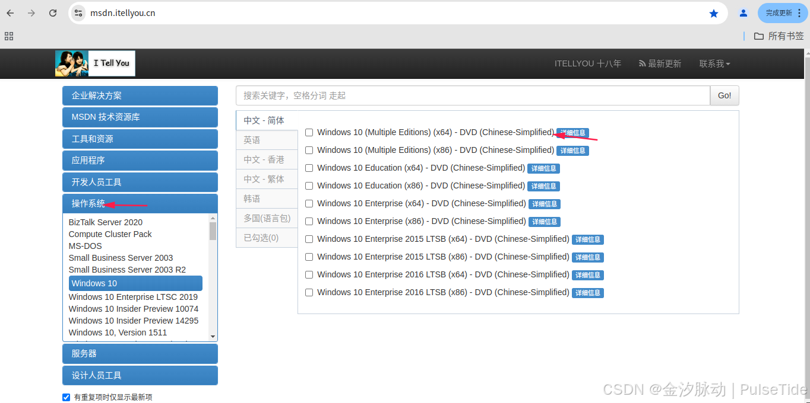The image size is (810, 403).
Task: Select Windows 10 Enterprise LTSC 2019
Action: pyautogui.click(x=133, y=297)
